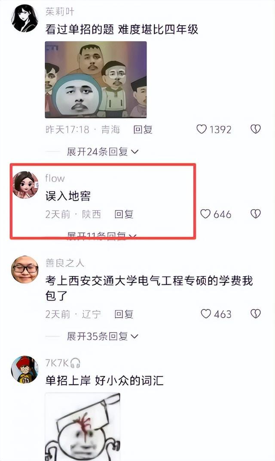The width and height of the screenshot is (275, 461).
Task: Expand 35 replies under 善良之人's comment
Action: 102,336
